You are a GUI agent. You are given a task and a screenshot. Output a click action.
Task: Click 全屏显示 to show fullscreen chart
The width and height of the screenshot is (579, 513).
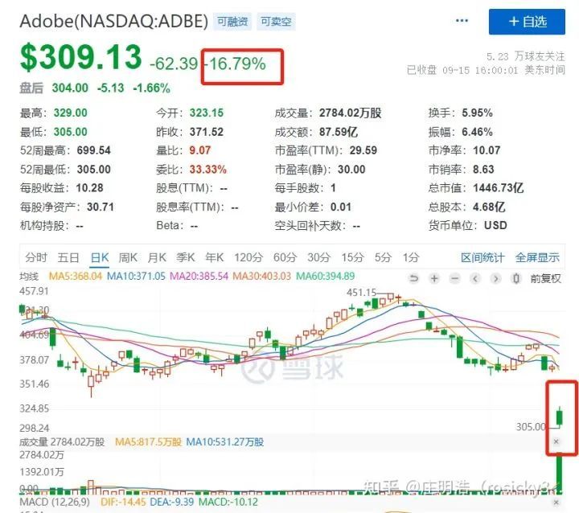tap(537, 257)
